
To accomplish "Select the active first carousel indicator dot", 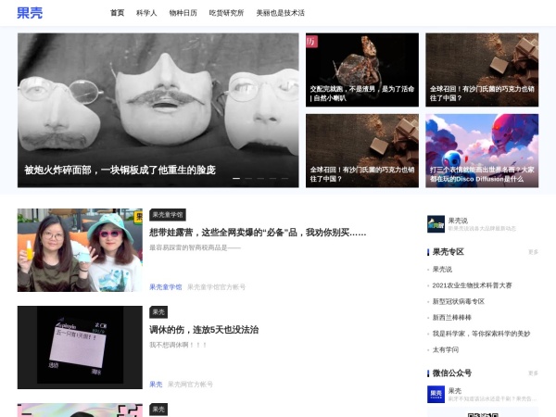I will [x=236, y=178].
